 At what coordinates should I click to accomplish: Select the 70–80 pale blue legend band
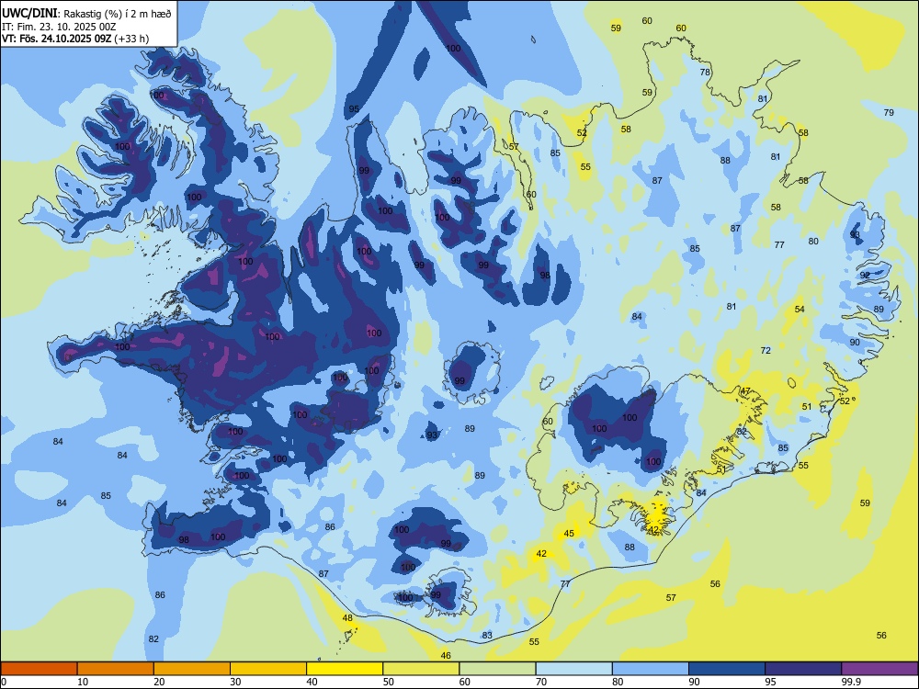click(573, 669)
